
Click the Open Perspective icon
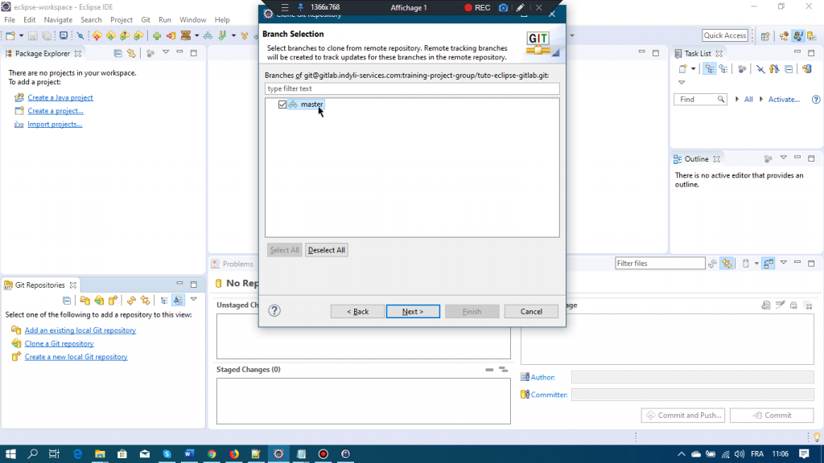point(765,36)
